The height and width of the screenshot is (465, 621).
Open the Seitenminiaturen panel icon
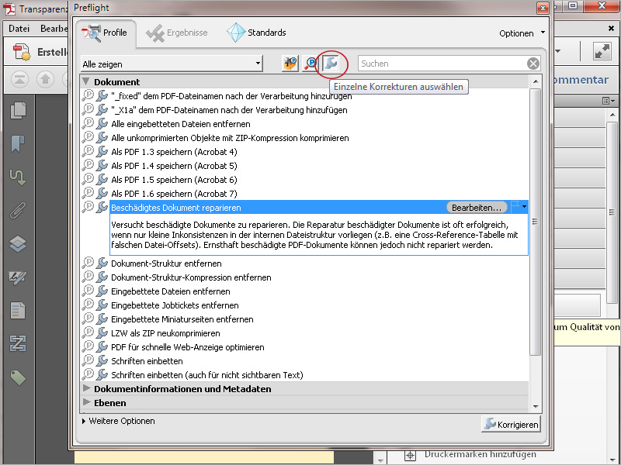[x=19, y=112]
